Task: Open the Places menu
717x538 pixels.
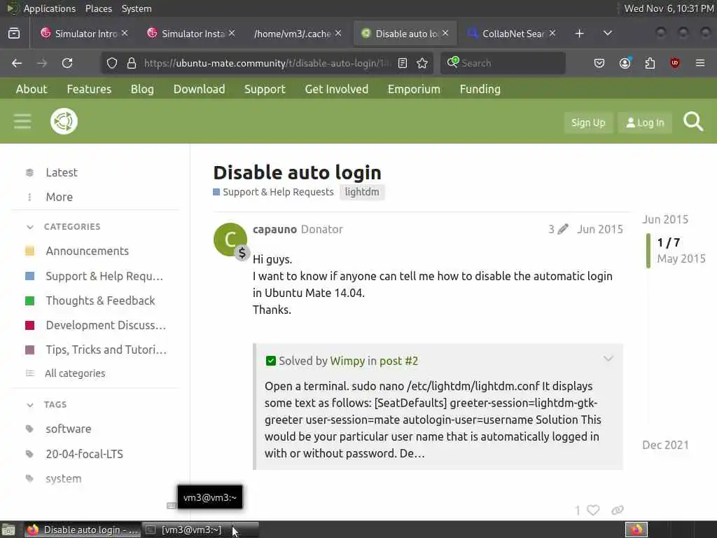Action: (x=99, y=8)
